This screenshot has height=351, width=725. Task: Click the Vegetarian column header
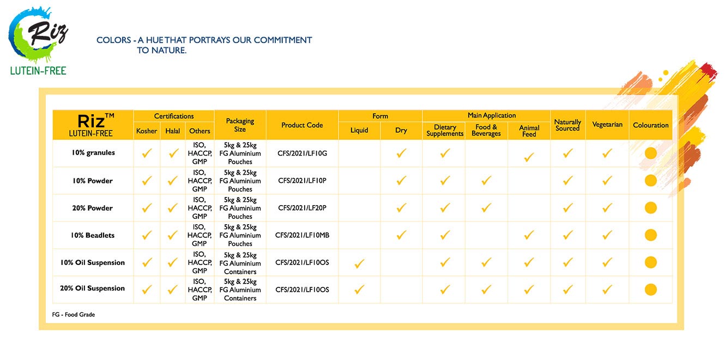[607, 125]
